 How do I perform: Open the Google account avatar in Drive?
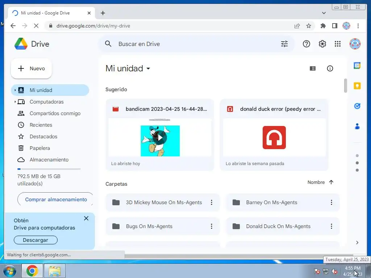tap(355, 44)
